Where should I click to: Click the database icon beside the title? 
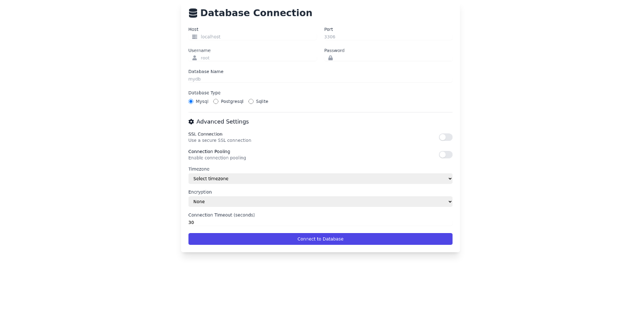click(192, 12)
